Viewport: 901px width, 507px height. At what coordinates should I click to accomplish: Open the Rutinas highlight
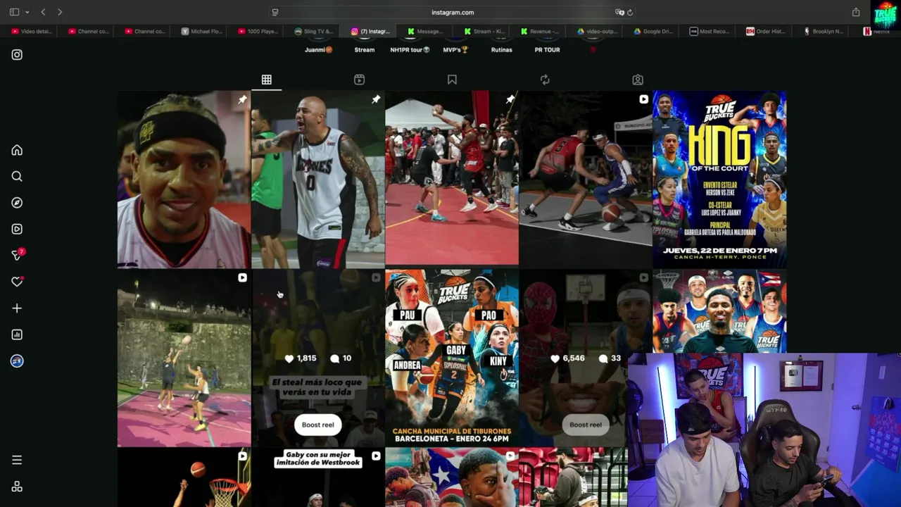[x=502, y=50]
